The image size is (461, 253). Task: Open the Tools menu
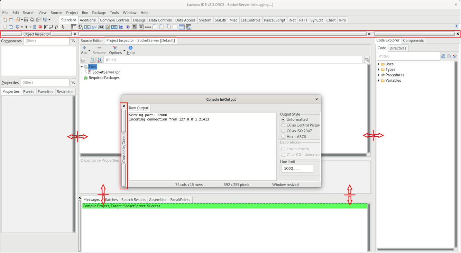coord(114,12)
